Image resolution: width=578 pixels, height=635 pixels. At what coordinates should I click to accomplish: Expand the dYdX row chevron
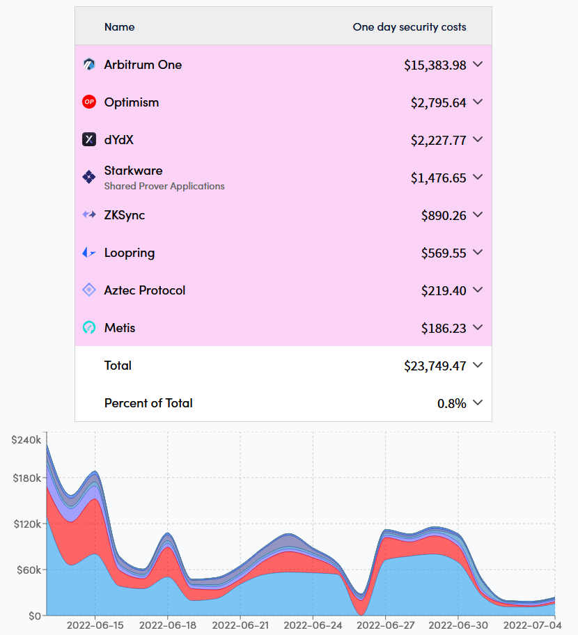tap(478, 139)
